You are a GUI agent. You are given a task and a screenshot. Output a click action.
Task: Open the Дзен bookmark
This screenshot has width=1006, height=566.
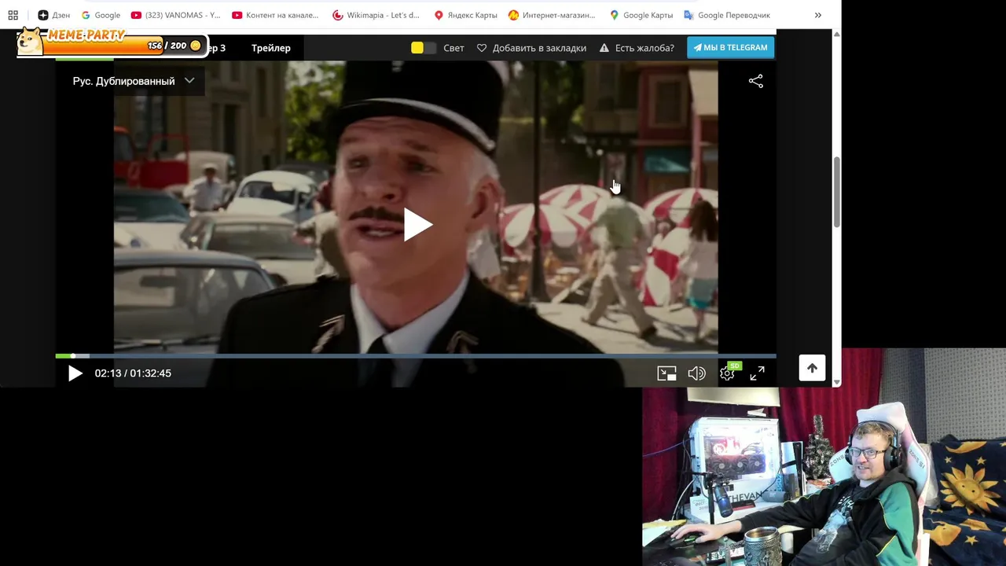53,15
